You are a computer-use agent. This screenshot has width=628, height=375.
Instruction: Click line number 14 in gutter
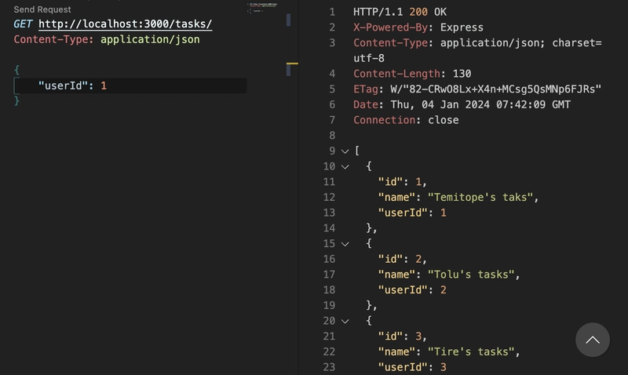coord(329,228)
